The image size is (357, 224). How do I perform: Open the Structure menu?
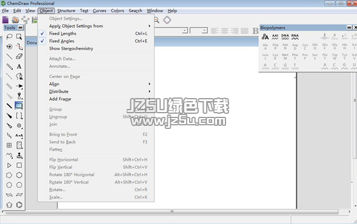(x=66, y=11)
